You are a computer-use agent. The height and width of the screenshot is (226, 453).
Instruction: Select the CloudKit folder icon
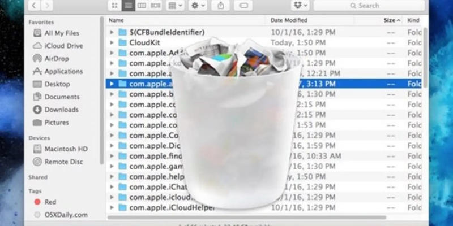pyautogui.click(x=122, y=43)
